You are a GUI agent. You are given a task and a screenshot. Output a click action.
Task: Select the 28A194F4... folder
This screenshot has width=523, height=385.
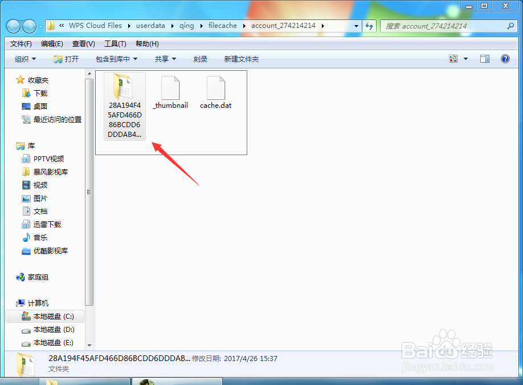click(x=124, y=106)
